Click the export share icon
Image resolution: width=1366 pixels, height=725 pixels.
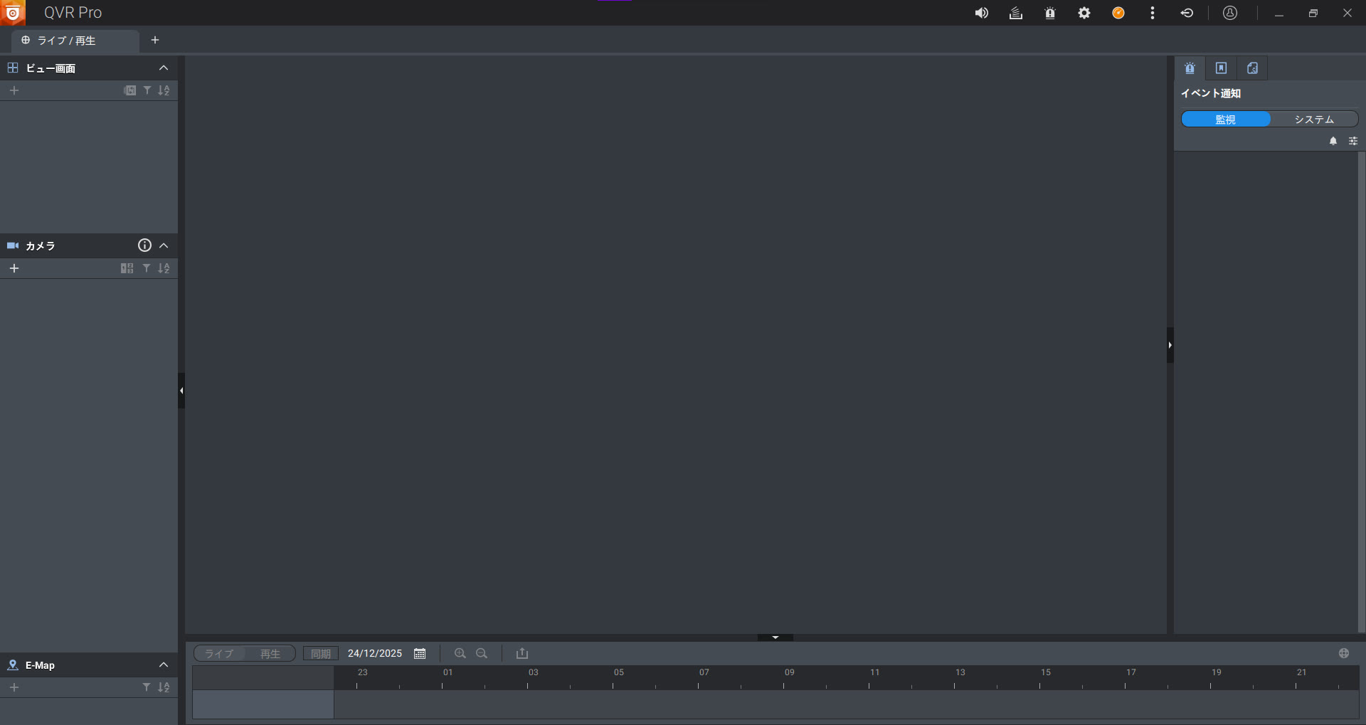pos(521,653)
